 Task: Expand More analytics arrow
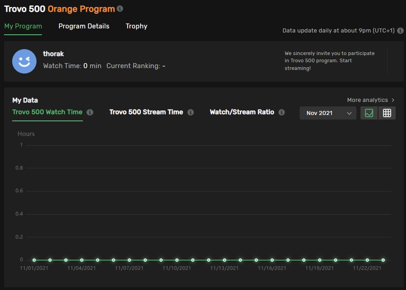(x=393, y=100)
